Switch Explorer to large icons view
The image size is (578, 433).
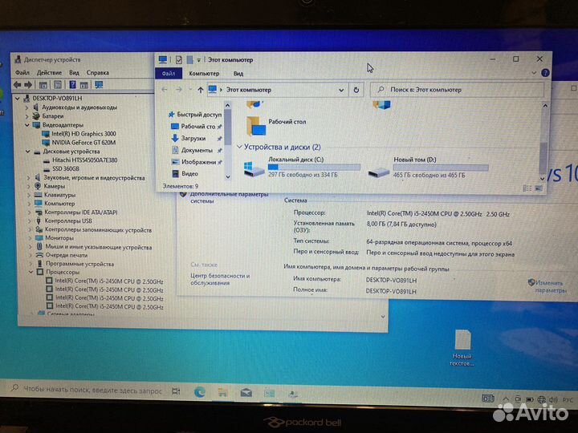click(539, 188)
